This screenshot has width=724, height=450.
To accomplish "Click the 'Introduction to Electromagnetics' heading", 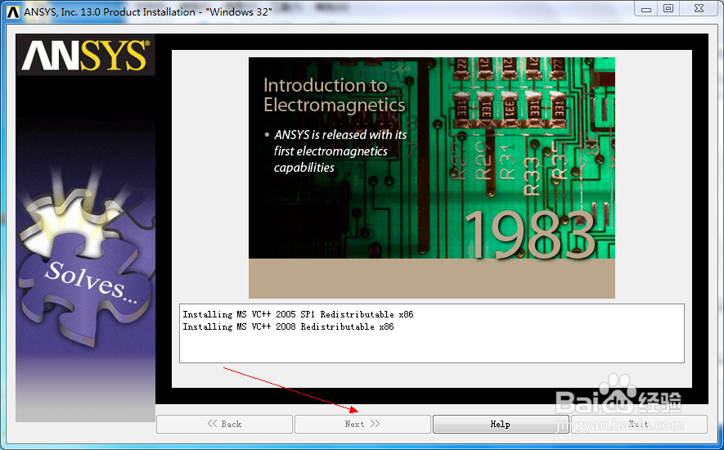I will [x=335, y=95].
